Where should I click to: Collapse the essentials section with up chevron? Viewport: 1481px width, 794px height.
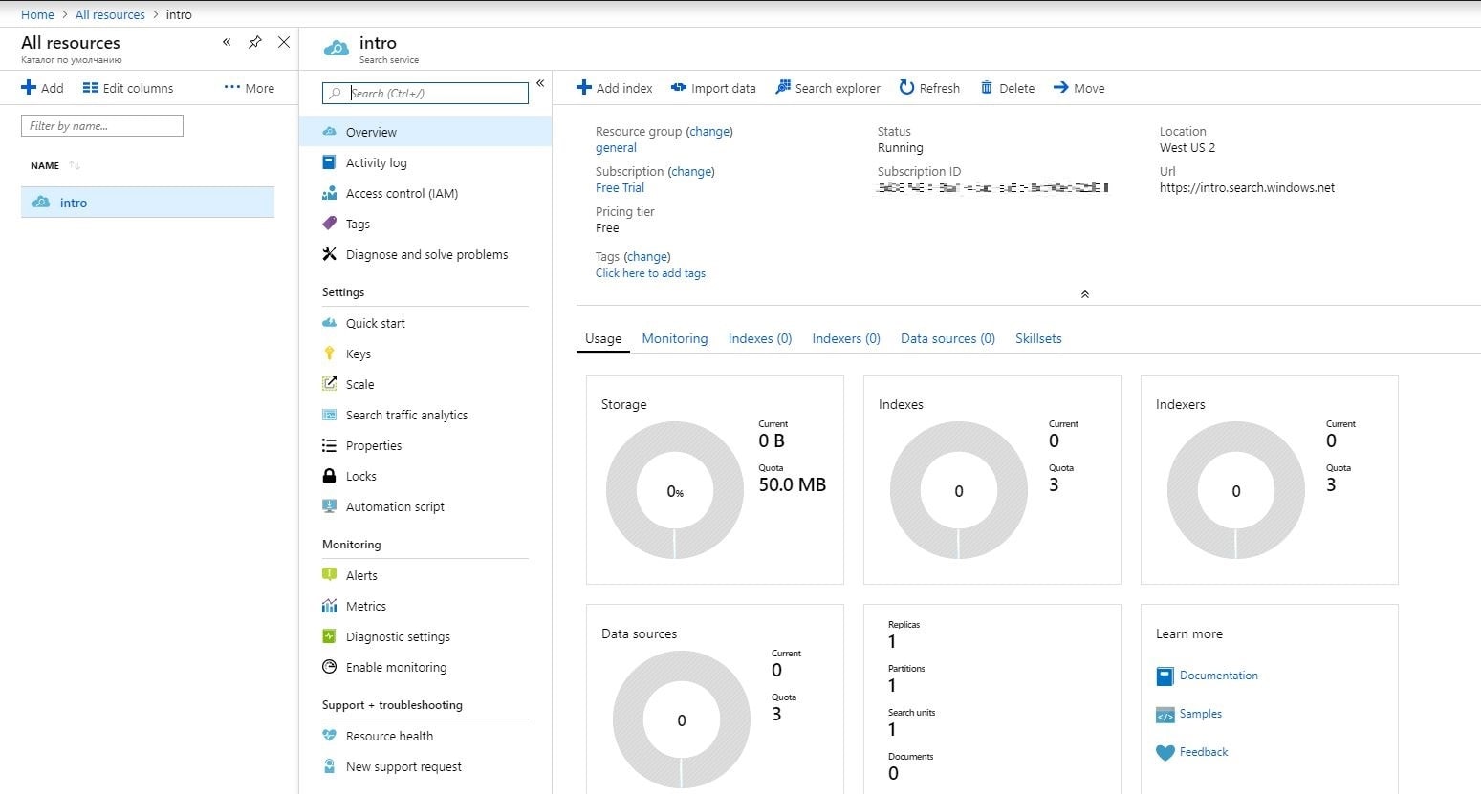click(x=1084, y=294)
